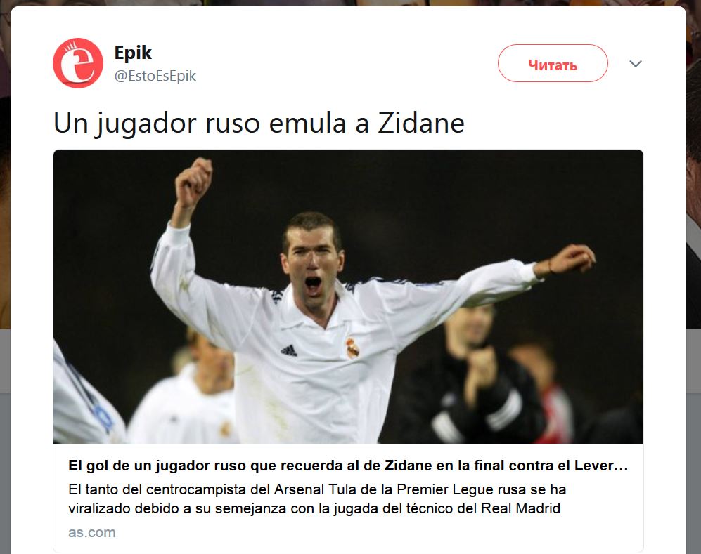Click the Adidas logo on the jersey
This screenshot has width=701, height=554.
click(289, 350)
